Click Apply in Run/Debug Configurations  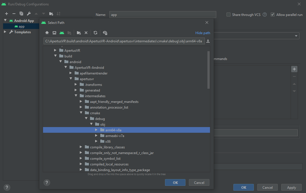[291, 187]
